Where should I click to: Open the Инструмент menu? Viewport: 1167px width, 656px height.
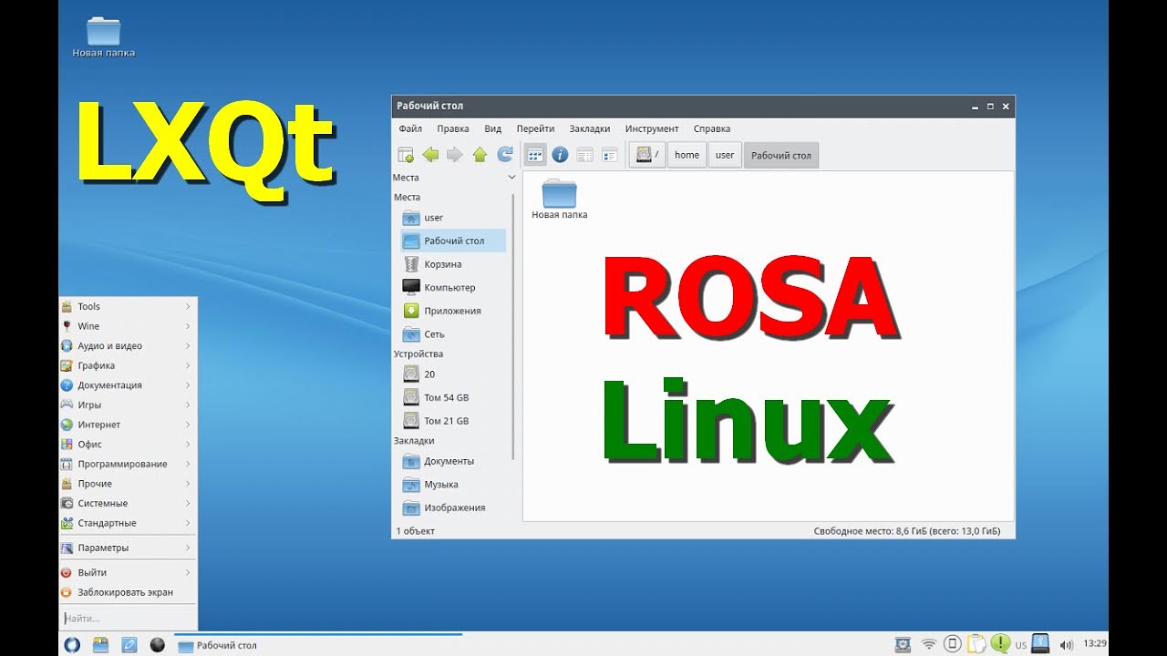[x=652, y=128]
